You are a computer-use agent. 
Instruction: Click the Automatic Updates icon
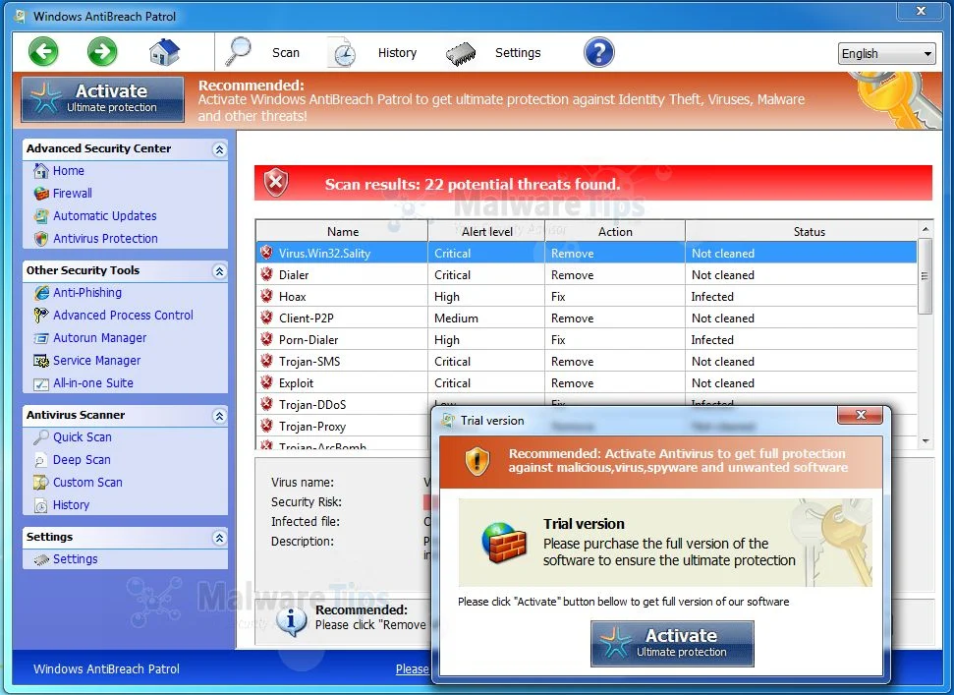40,216
